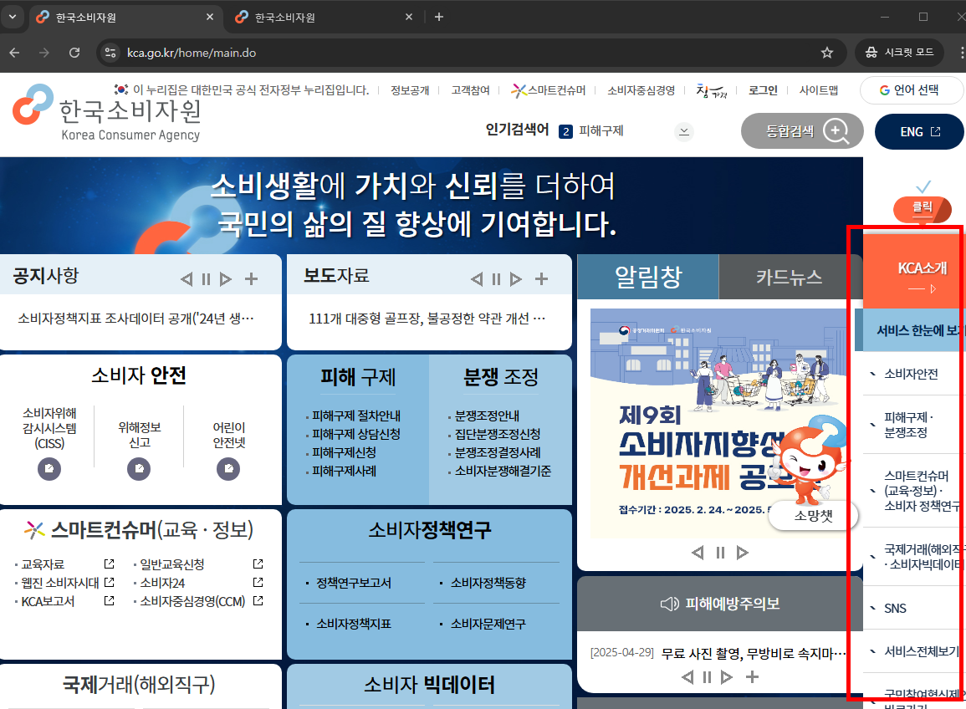966x709 pixels.
Task: Open the 언어 선택 language selector
Action: [912, 89]
